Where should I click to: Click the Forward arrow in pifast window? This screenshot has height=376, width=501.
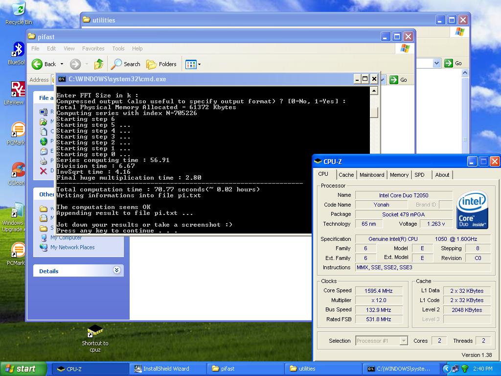(75, 64)
